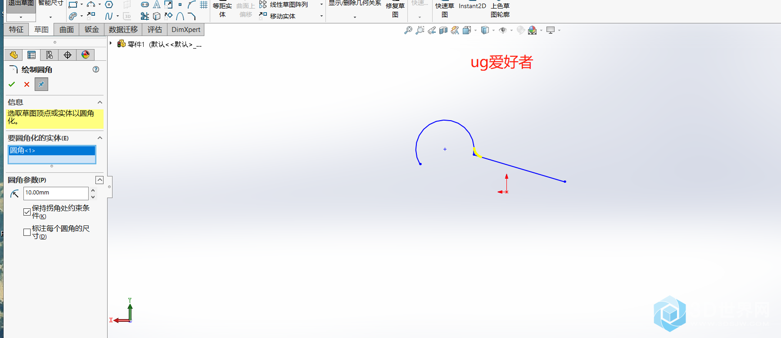
Task: Select the straight slot sketch tool
Action: tap(145, 5)
